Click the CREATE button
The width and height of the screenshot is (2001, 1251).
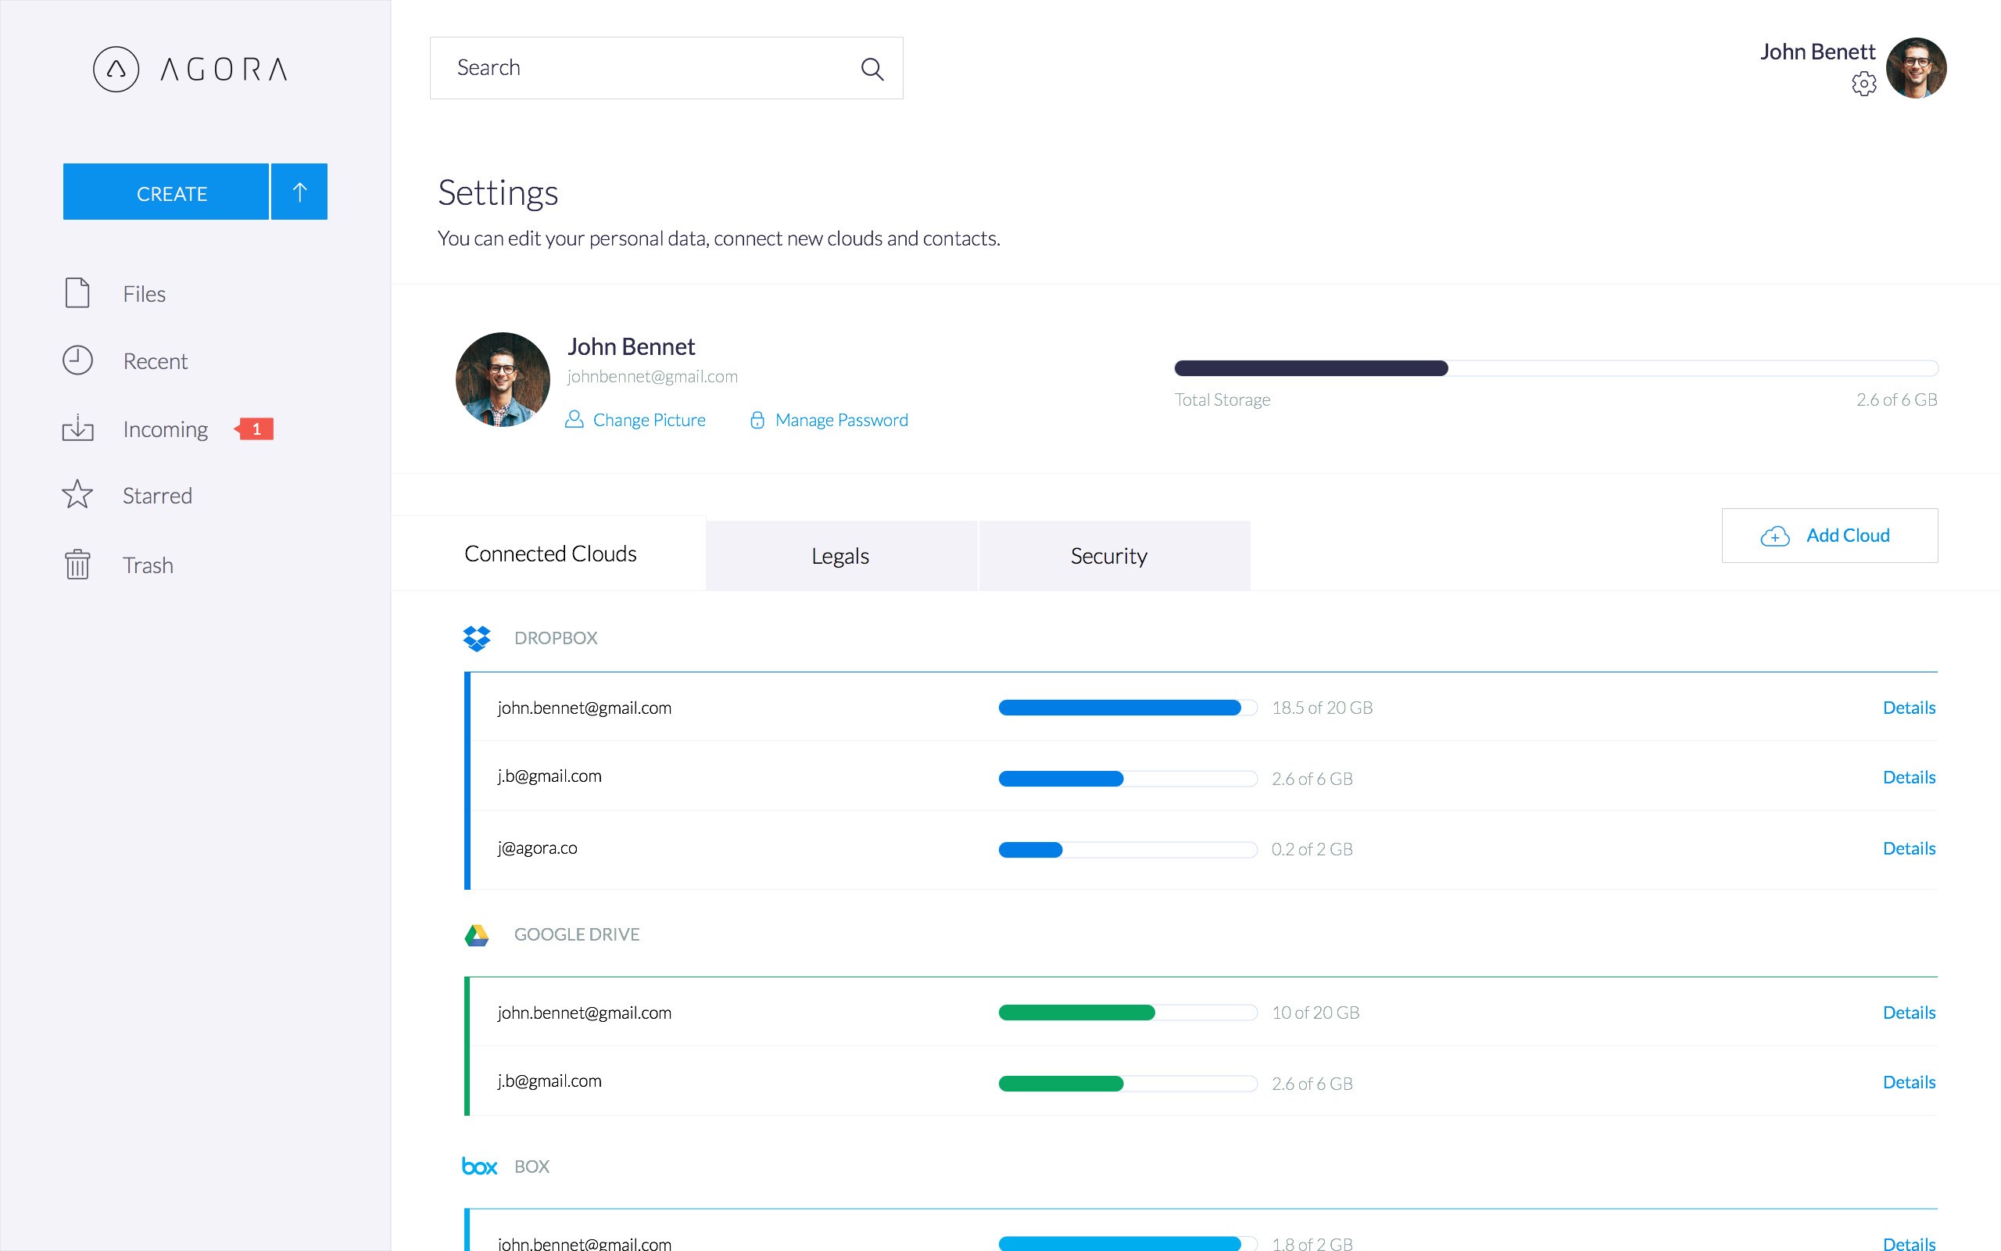coord(166,192)
